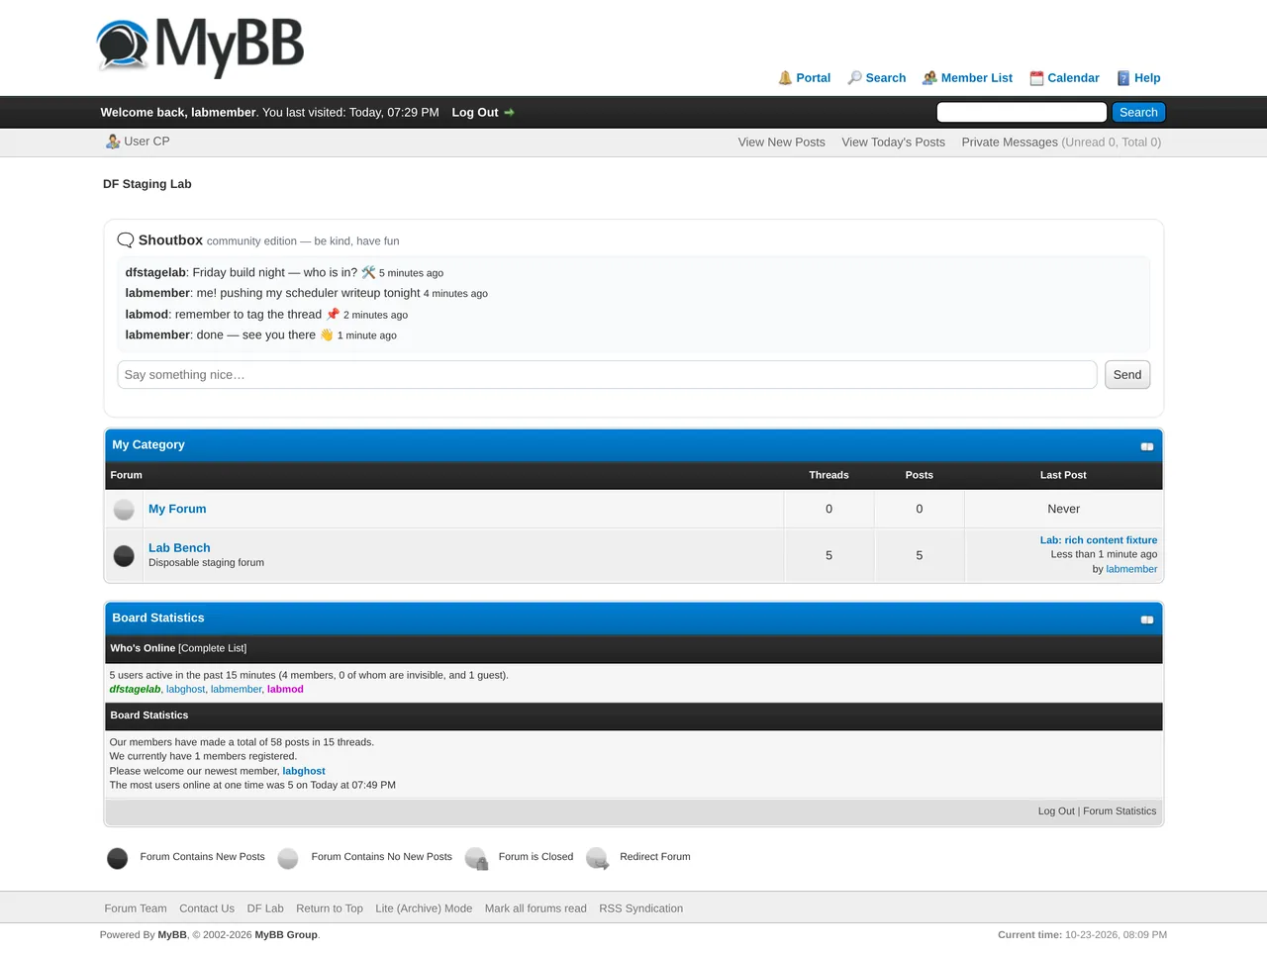
Task: Open View New Posts
Action: [781, 143]
